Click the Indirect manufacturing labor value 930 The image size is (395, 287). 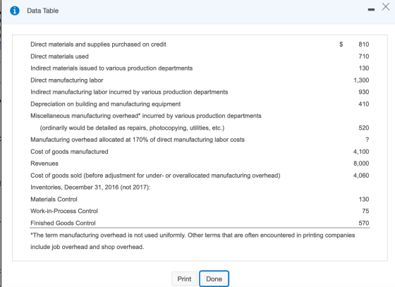point(364,92)
